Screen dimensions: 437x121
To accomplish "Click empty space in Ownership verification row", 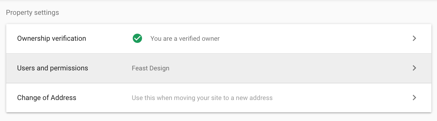I will [311, 39].
